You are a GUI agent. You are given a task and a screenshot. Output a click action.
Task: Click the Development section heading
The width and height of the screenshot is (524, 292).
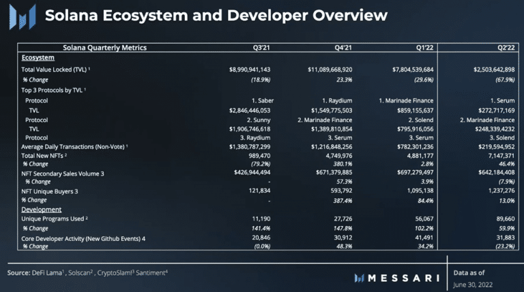coord(42,210)
